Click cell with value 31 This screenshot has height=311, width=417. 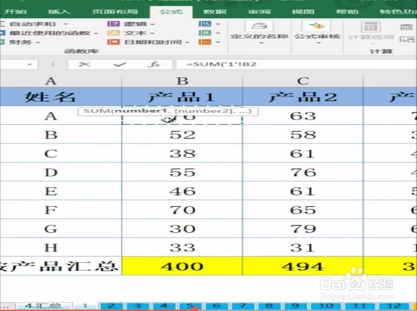[x=303, y=248]
